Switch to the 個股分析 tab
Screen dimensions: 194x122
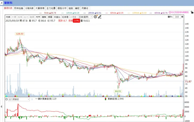[62, 8]
